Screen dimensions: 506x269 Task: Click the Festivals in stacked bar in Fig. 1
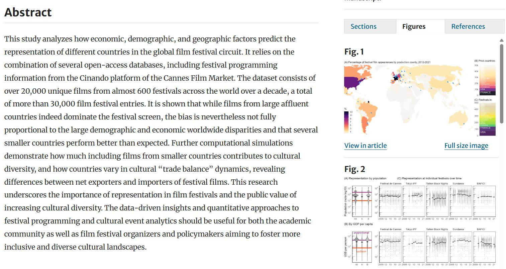tap(488, 119)
